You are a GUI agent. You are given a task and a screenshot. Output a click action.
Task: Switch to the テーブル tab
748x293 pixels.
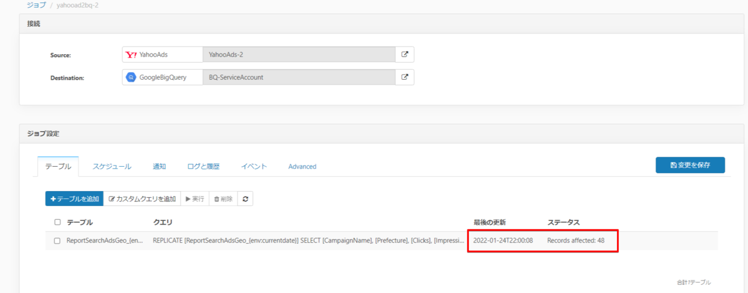click(58, 166)
